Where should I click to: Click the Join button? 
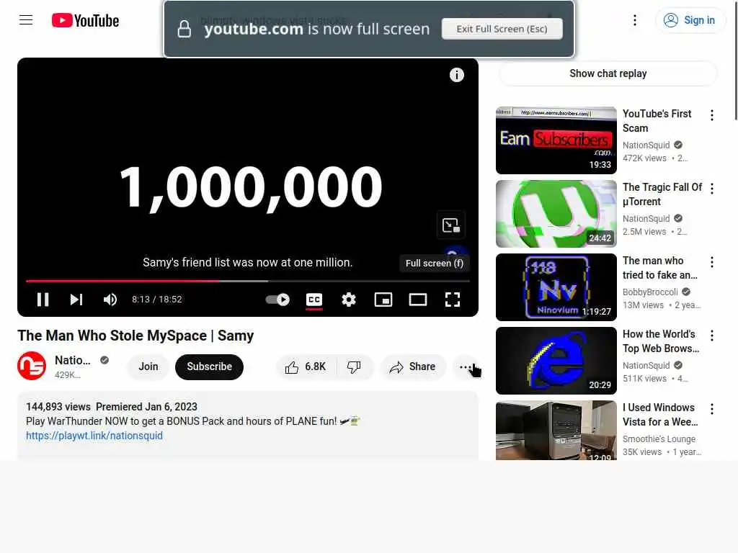148,367
